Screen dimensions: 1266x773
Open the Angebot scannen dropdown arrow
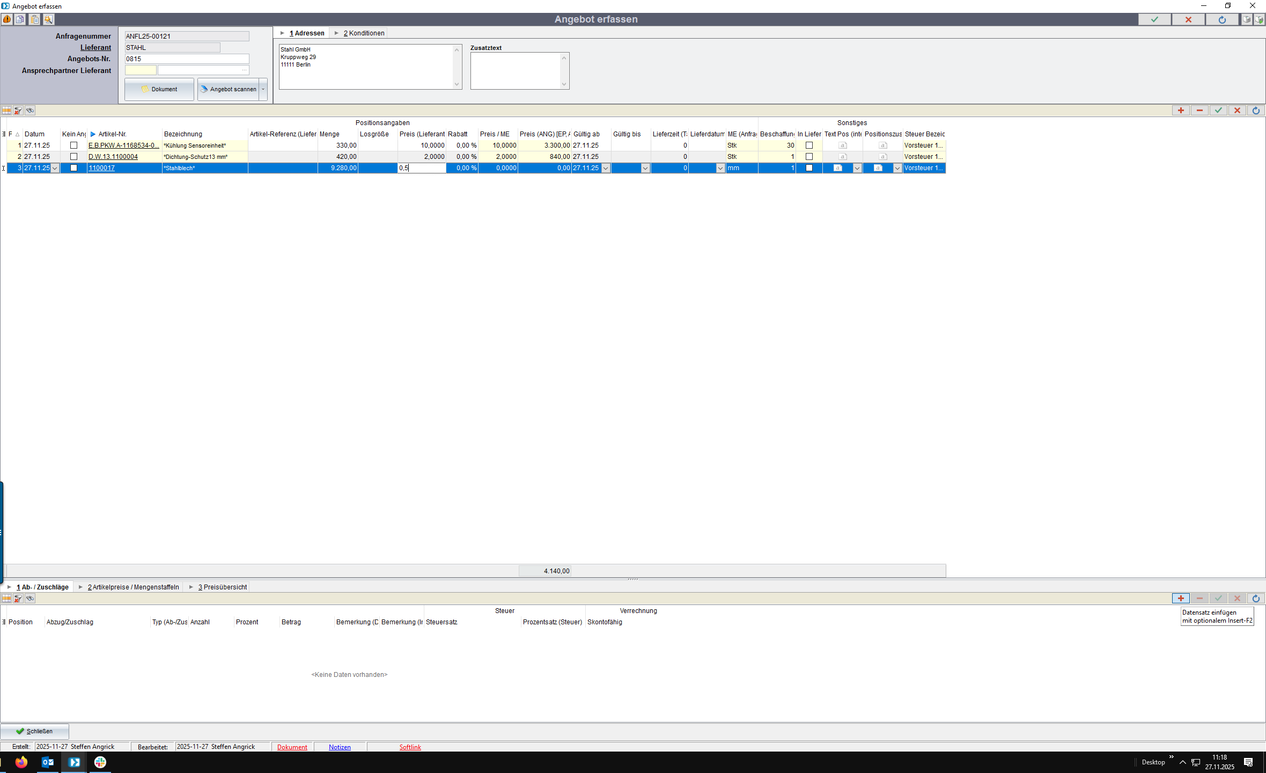263,89
